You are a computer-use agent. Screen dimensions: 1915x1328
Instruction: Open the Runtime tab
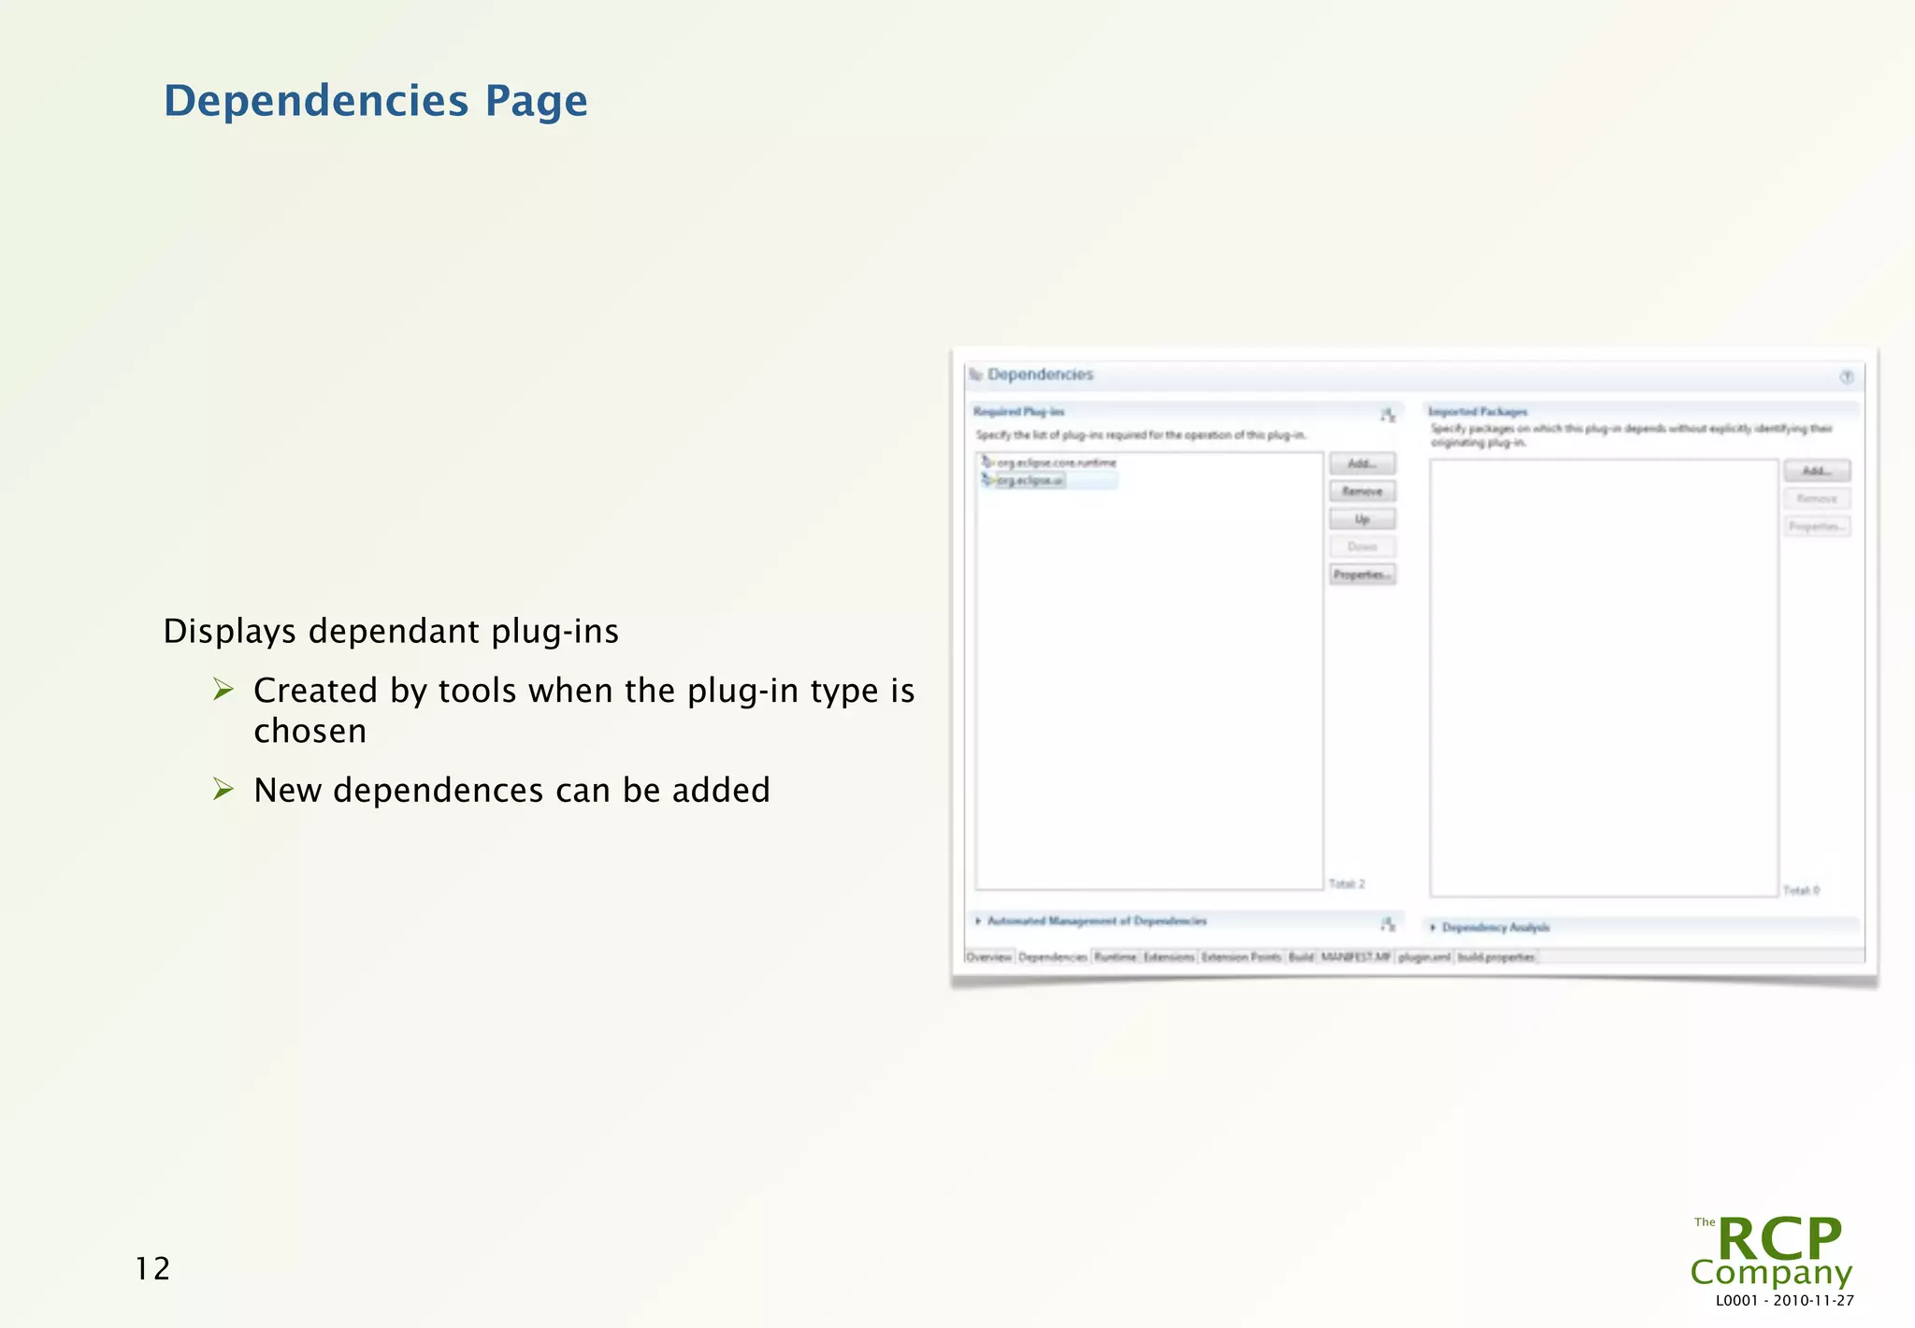(1115, 957)
